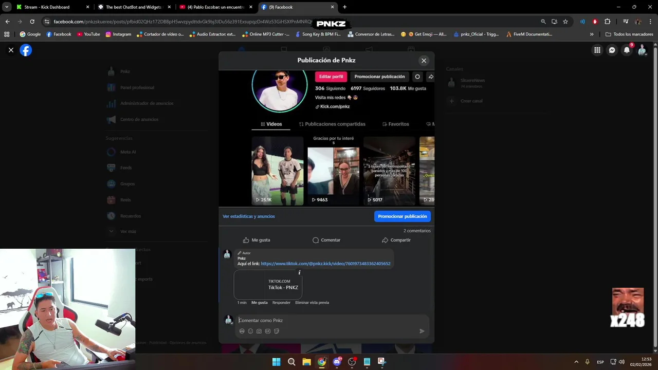The height and width of the screenshot is (370, 658).
Task: Open File Explorer from the taskbar
Action: click(x=306, y=362)
